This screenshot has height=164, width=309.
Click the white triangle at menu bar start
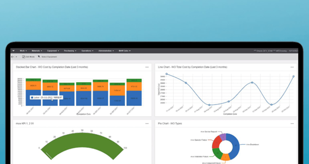tap(13, 51)
